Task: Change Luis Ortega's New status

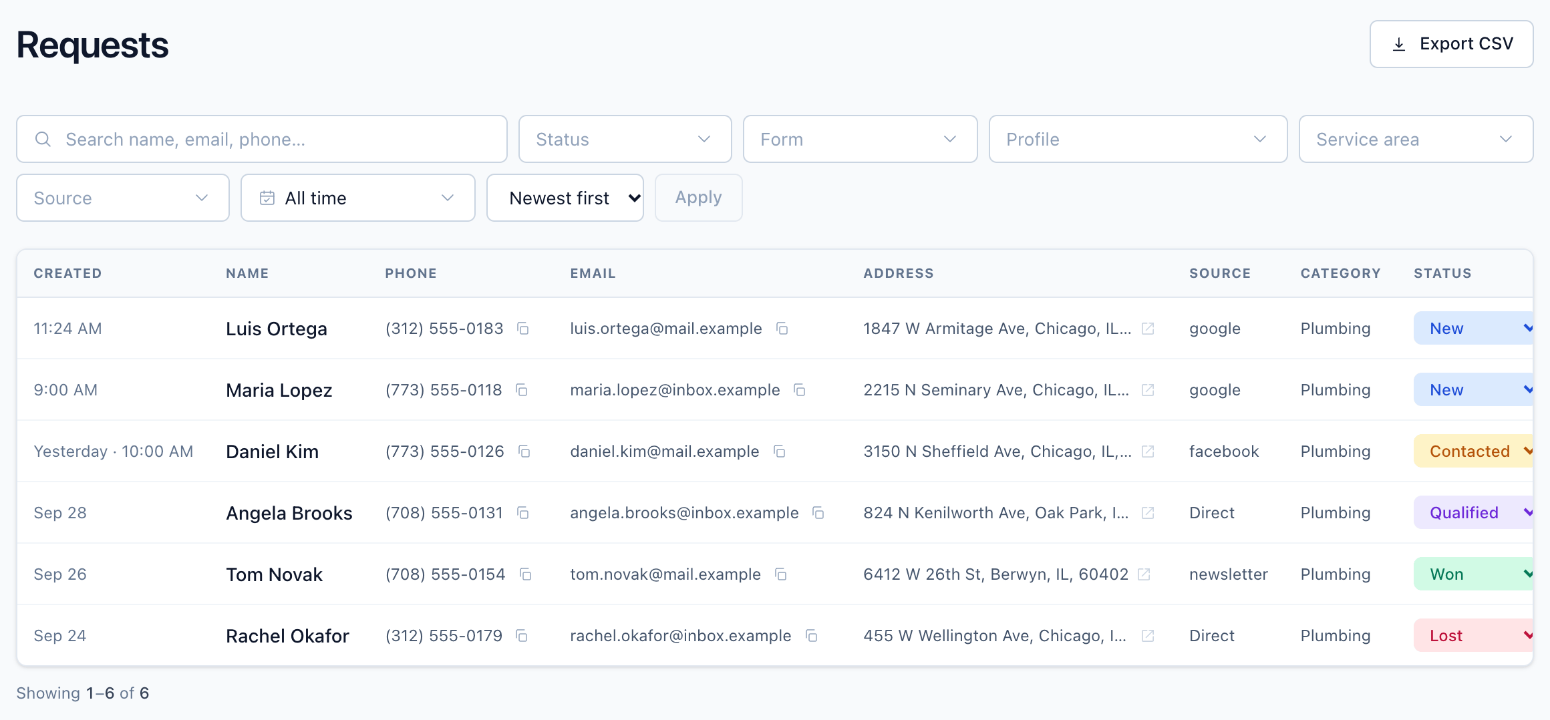Action: point(1474,329)
